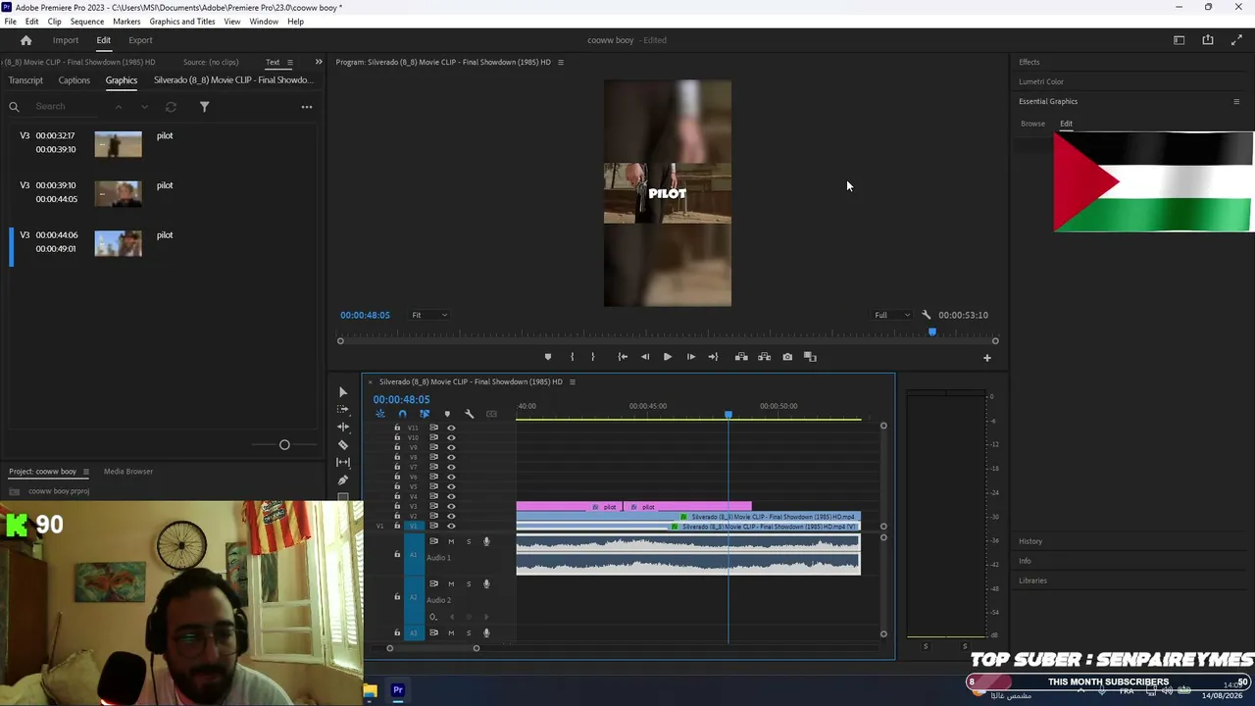Go to the Home screen icon
The image size is (1255, 706).
[x=26, y=40]
